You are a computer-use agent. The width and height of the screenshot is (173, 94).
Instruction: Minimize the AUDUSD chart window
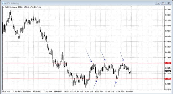[157, 3]
